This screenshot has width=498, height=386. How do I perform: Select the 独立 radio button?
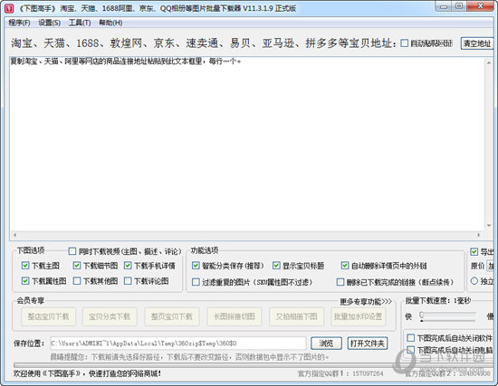pos(474,281)
